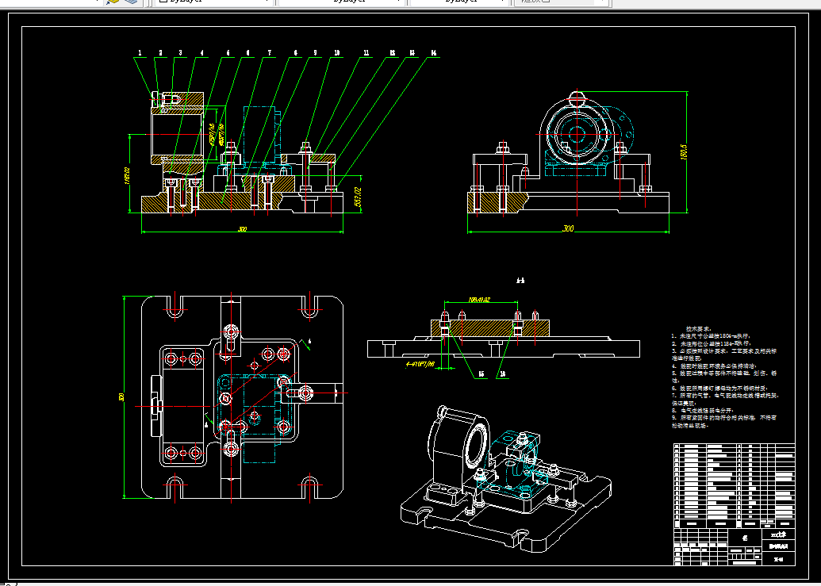
Task: Select technical requirement note 6 text line
Action: coord(719,389)
